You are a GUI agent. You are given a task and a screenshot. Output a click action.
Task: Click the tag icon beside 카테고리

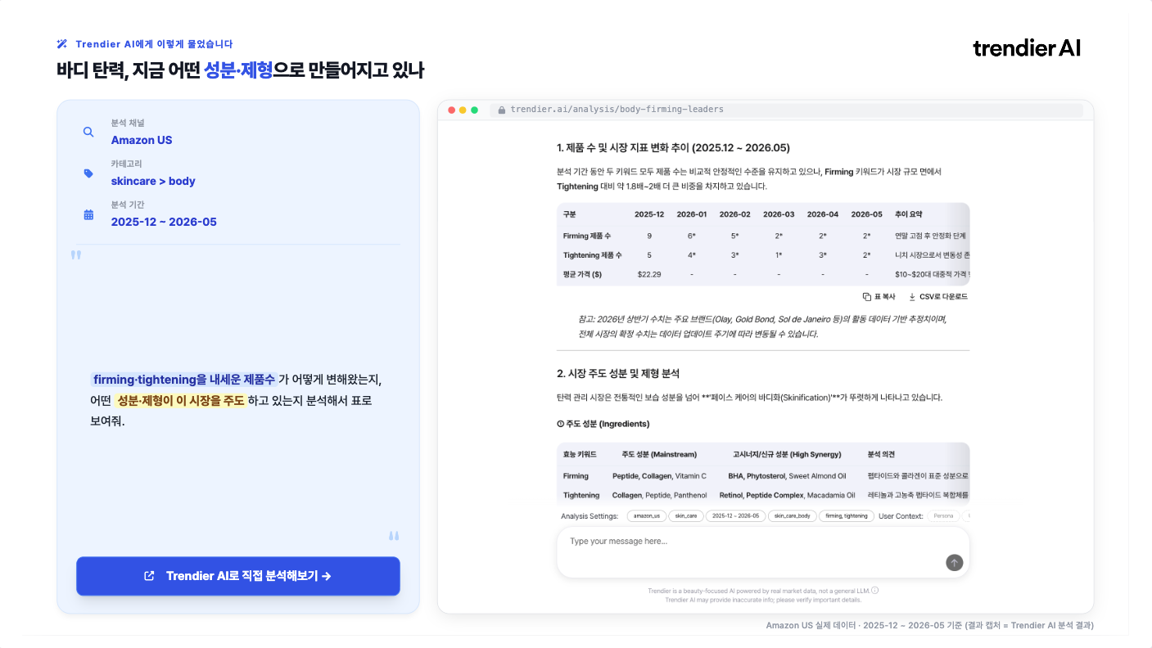[x=88, y=173]
